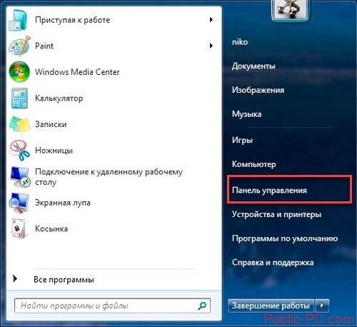Open shutdown options arrow next to Завершение работы

click(322, 306)
